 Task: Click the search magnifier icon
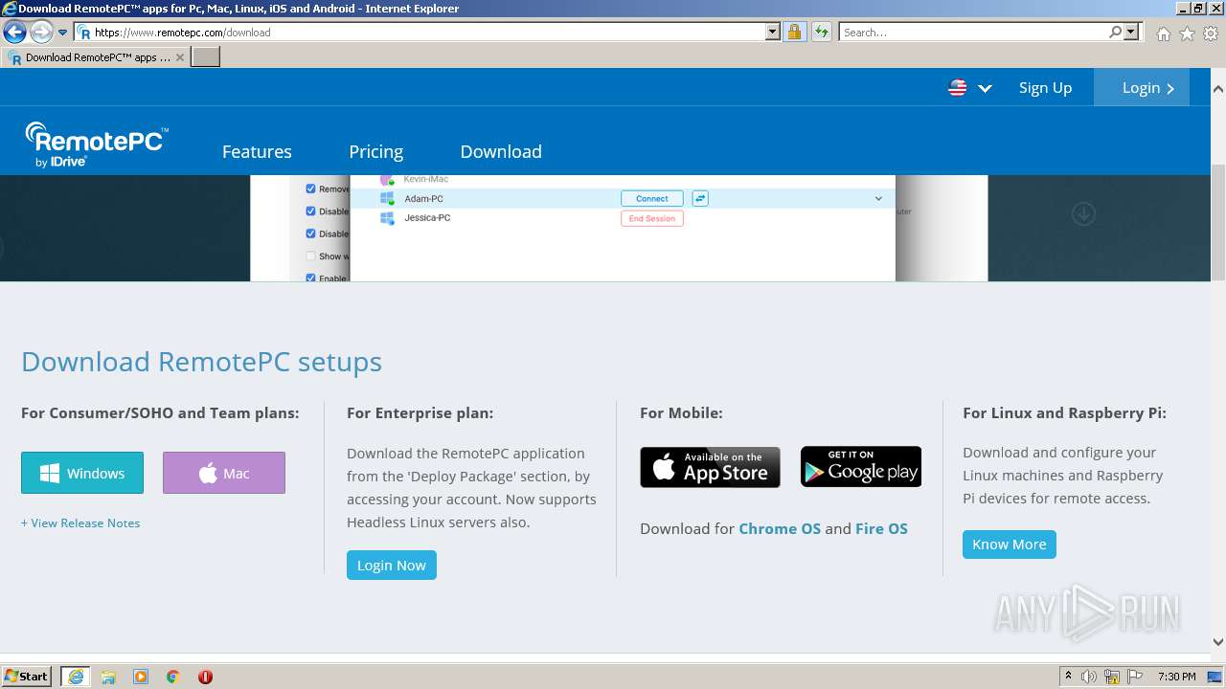[1115, 32]
